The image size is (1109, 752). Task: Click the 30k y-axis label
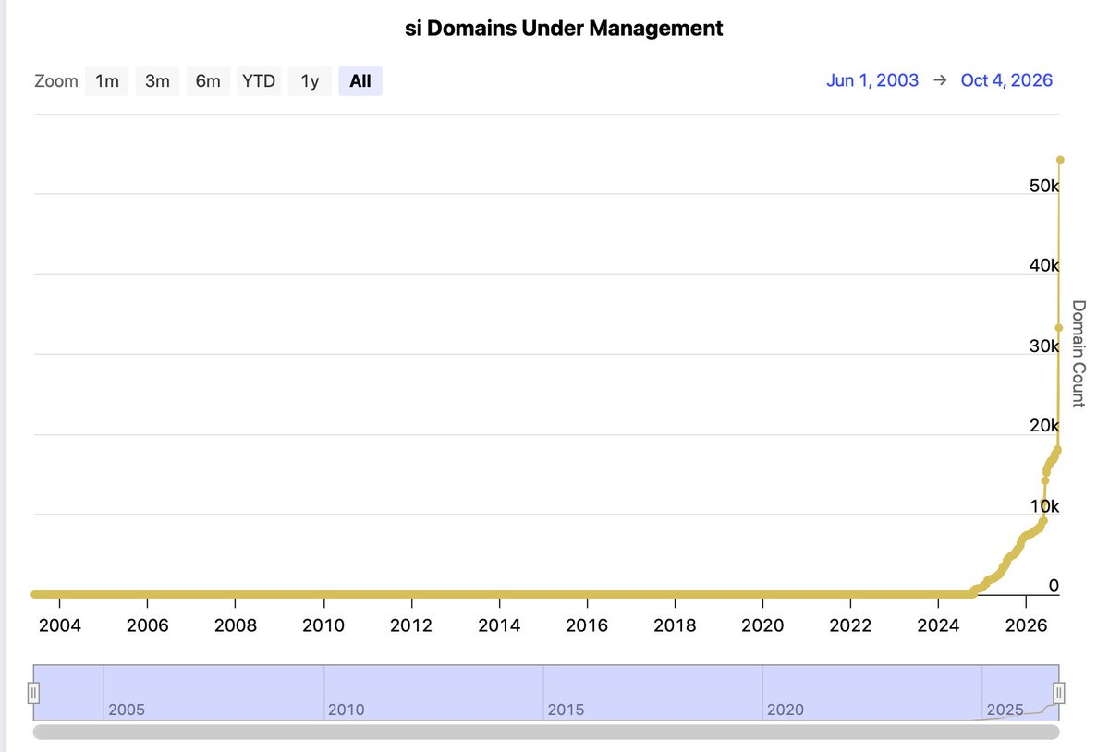point(1044,346)
